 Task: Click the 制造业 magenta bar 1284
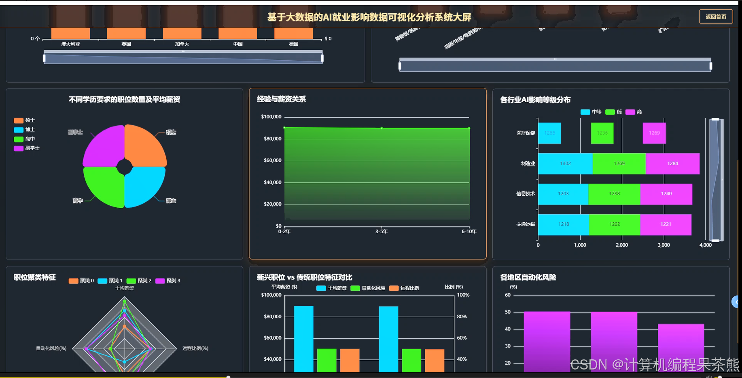click(x=672, y=164)
